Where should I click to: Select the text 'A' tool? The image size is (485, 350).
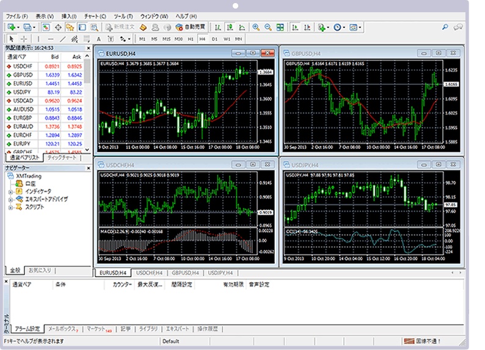[x=99, y=39]
